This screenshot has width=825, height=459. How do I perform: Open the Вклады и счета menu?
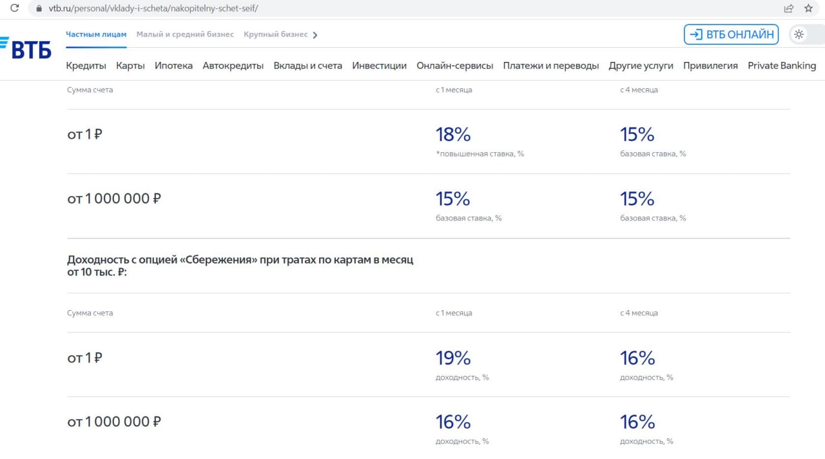[307, 66]
